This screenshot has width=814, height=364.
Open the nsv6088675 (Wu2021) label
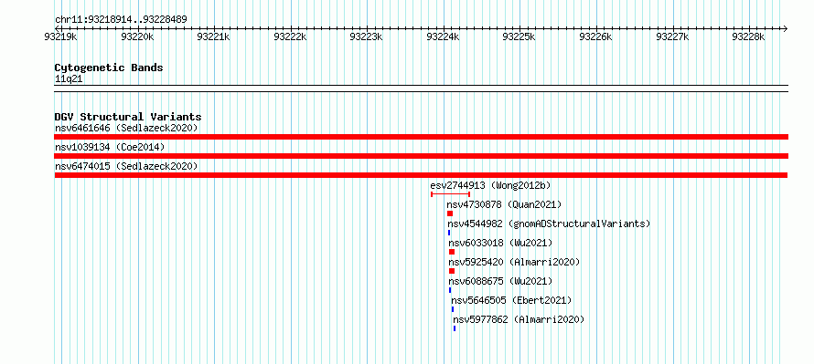[500, 281]
